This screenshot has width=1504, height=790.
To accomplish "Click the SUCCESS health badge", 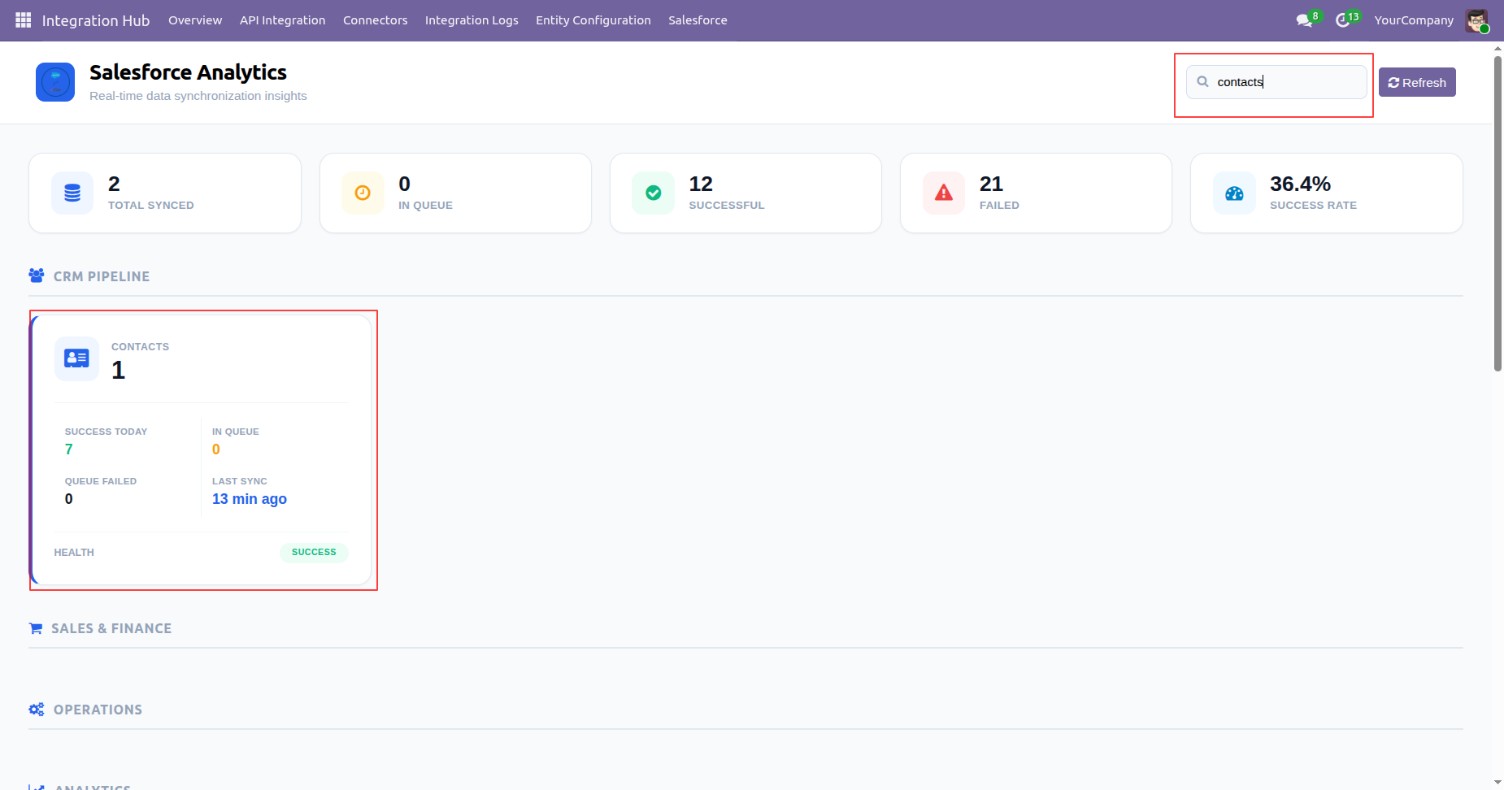I will (314, 552).
